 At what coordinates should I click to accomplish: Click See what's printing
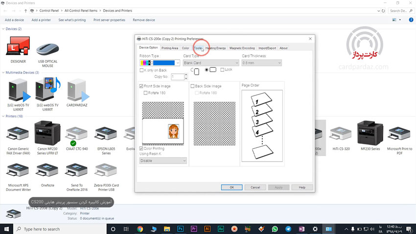click(x=72, y=20)
